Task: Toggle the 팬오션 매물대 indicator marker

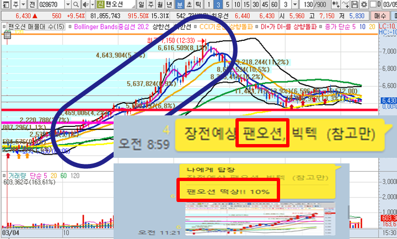Action: pyautogui.click(x=4, y=26)
